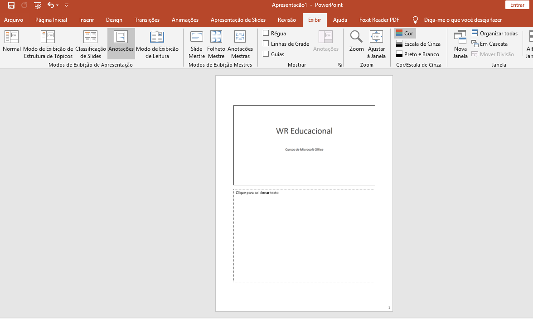Click the Entrar sign-in button
Image resolution: width=533 pixels, height=319 pixels.
click(517, 5)
